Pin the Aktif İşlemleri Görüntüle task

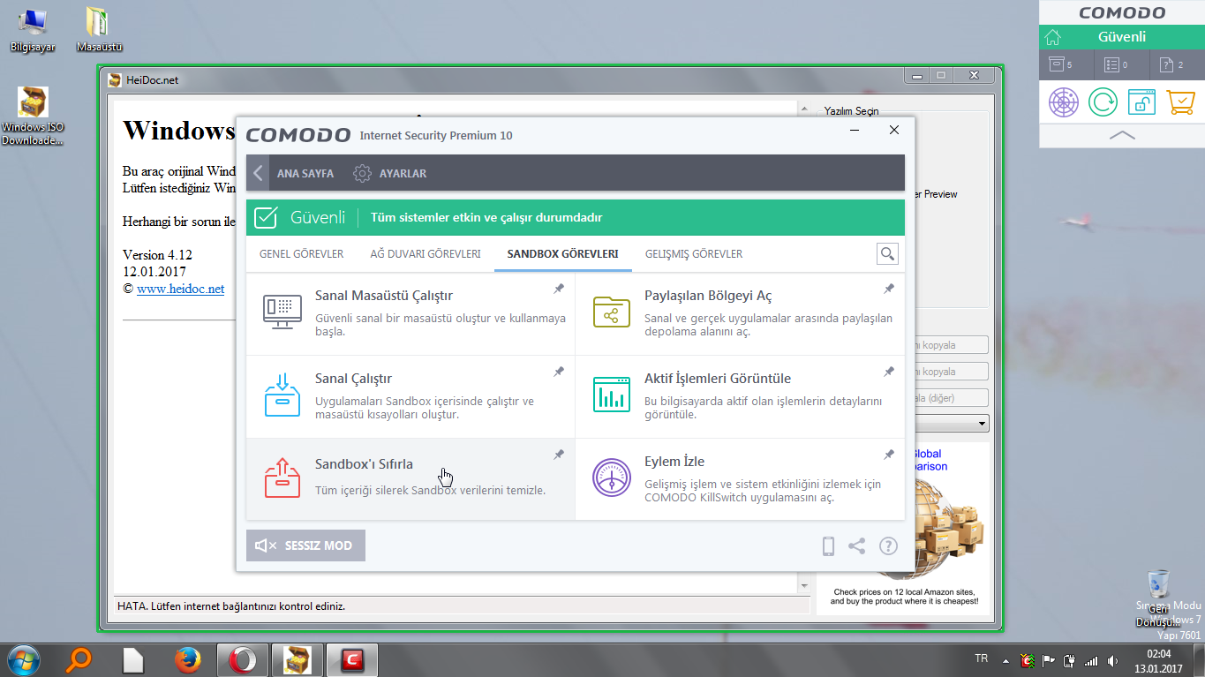889,372
